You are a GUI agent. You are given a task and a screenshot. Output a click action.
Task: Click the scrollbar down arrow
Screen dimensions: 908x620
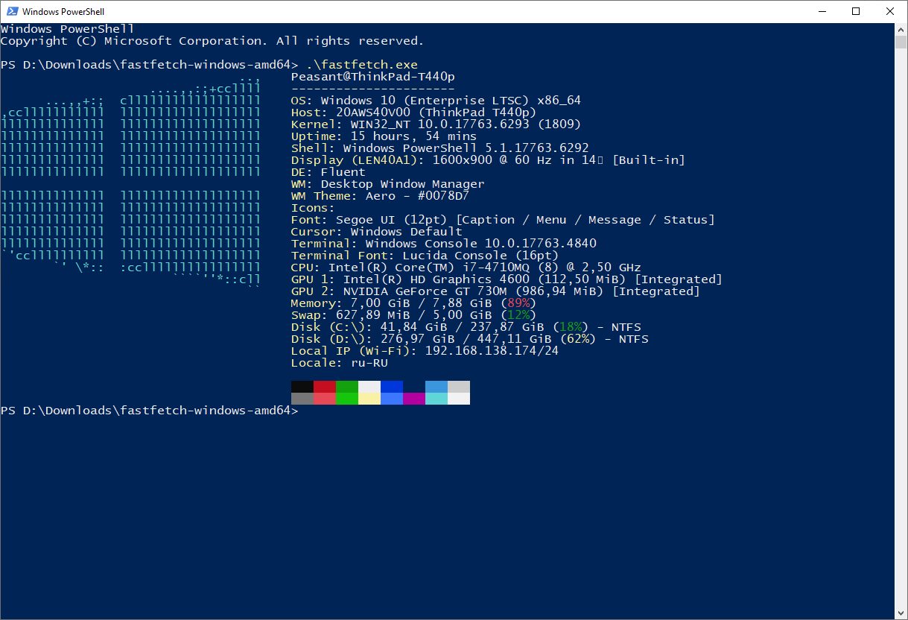[x=901, y=613]
